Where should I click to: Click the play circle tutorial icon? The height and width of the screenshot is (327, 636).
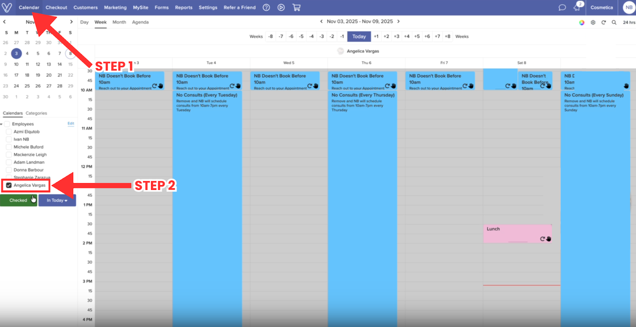(x=281, y=8)
